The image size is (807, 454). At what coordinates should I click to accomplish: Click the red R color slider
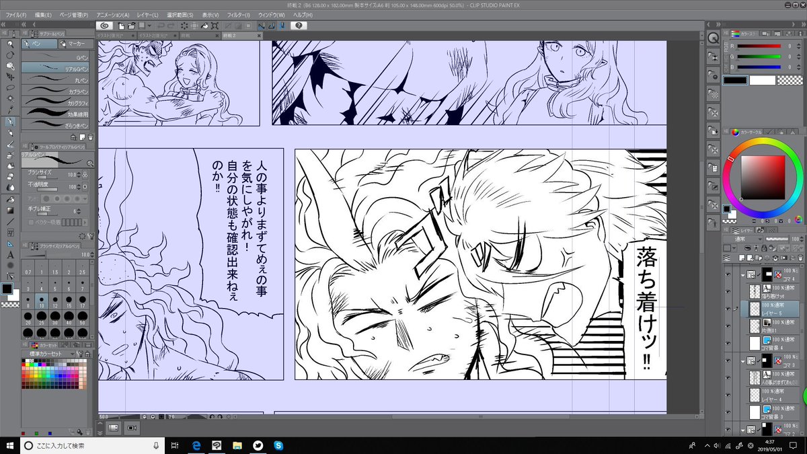tap(759, 46)
